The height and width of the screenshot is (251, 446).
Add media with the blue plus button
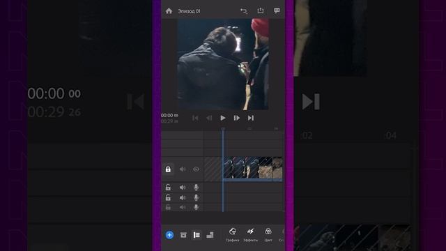pyautogui.click(x=169, y=235)
